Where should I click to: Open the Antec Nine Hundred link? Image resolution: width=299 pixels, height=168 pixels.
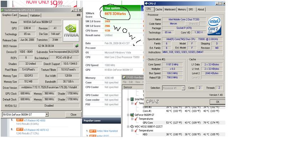pyautogui.click(x=107, y=131)
